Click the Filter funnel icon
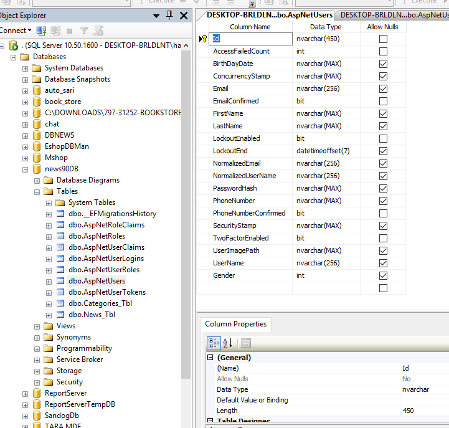The height and width of the screenshot is (428, 449). coord(84,31)
